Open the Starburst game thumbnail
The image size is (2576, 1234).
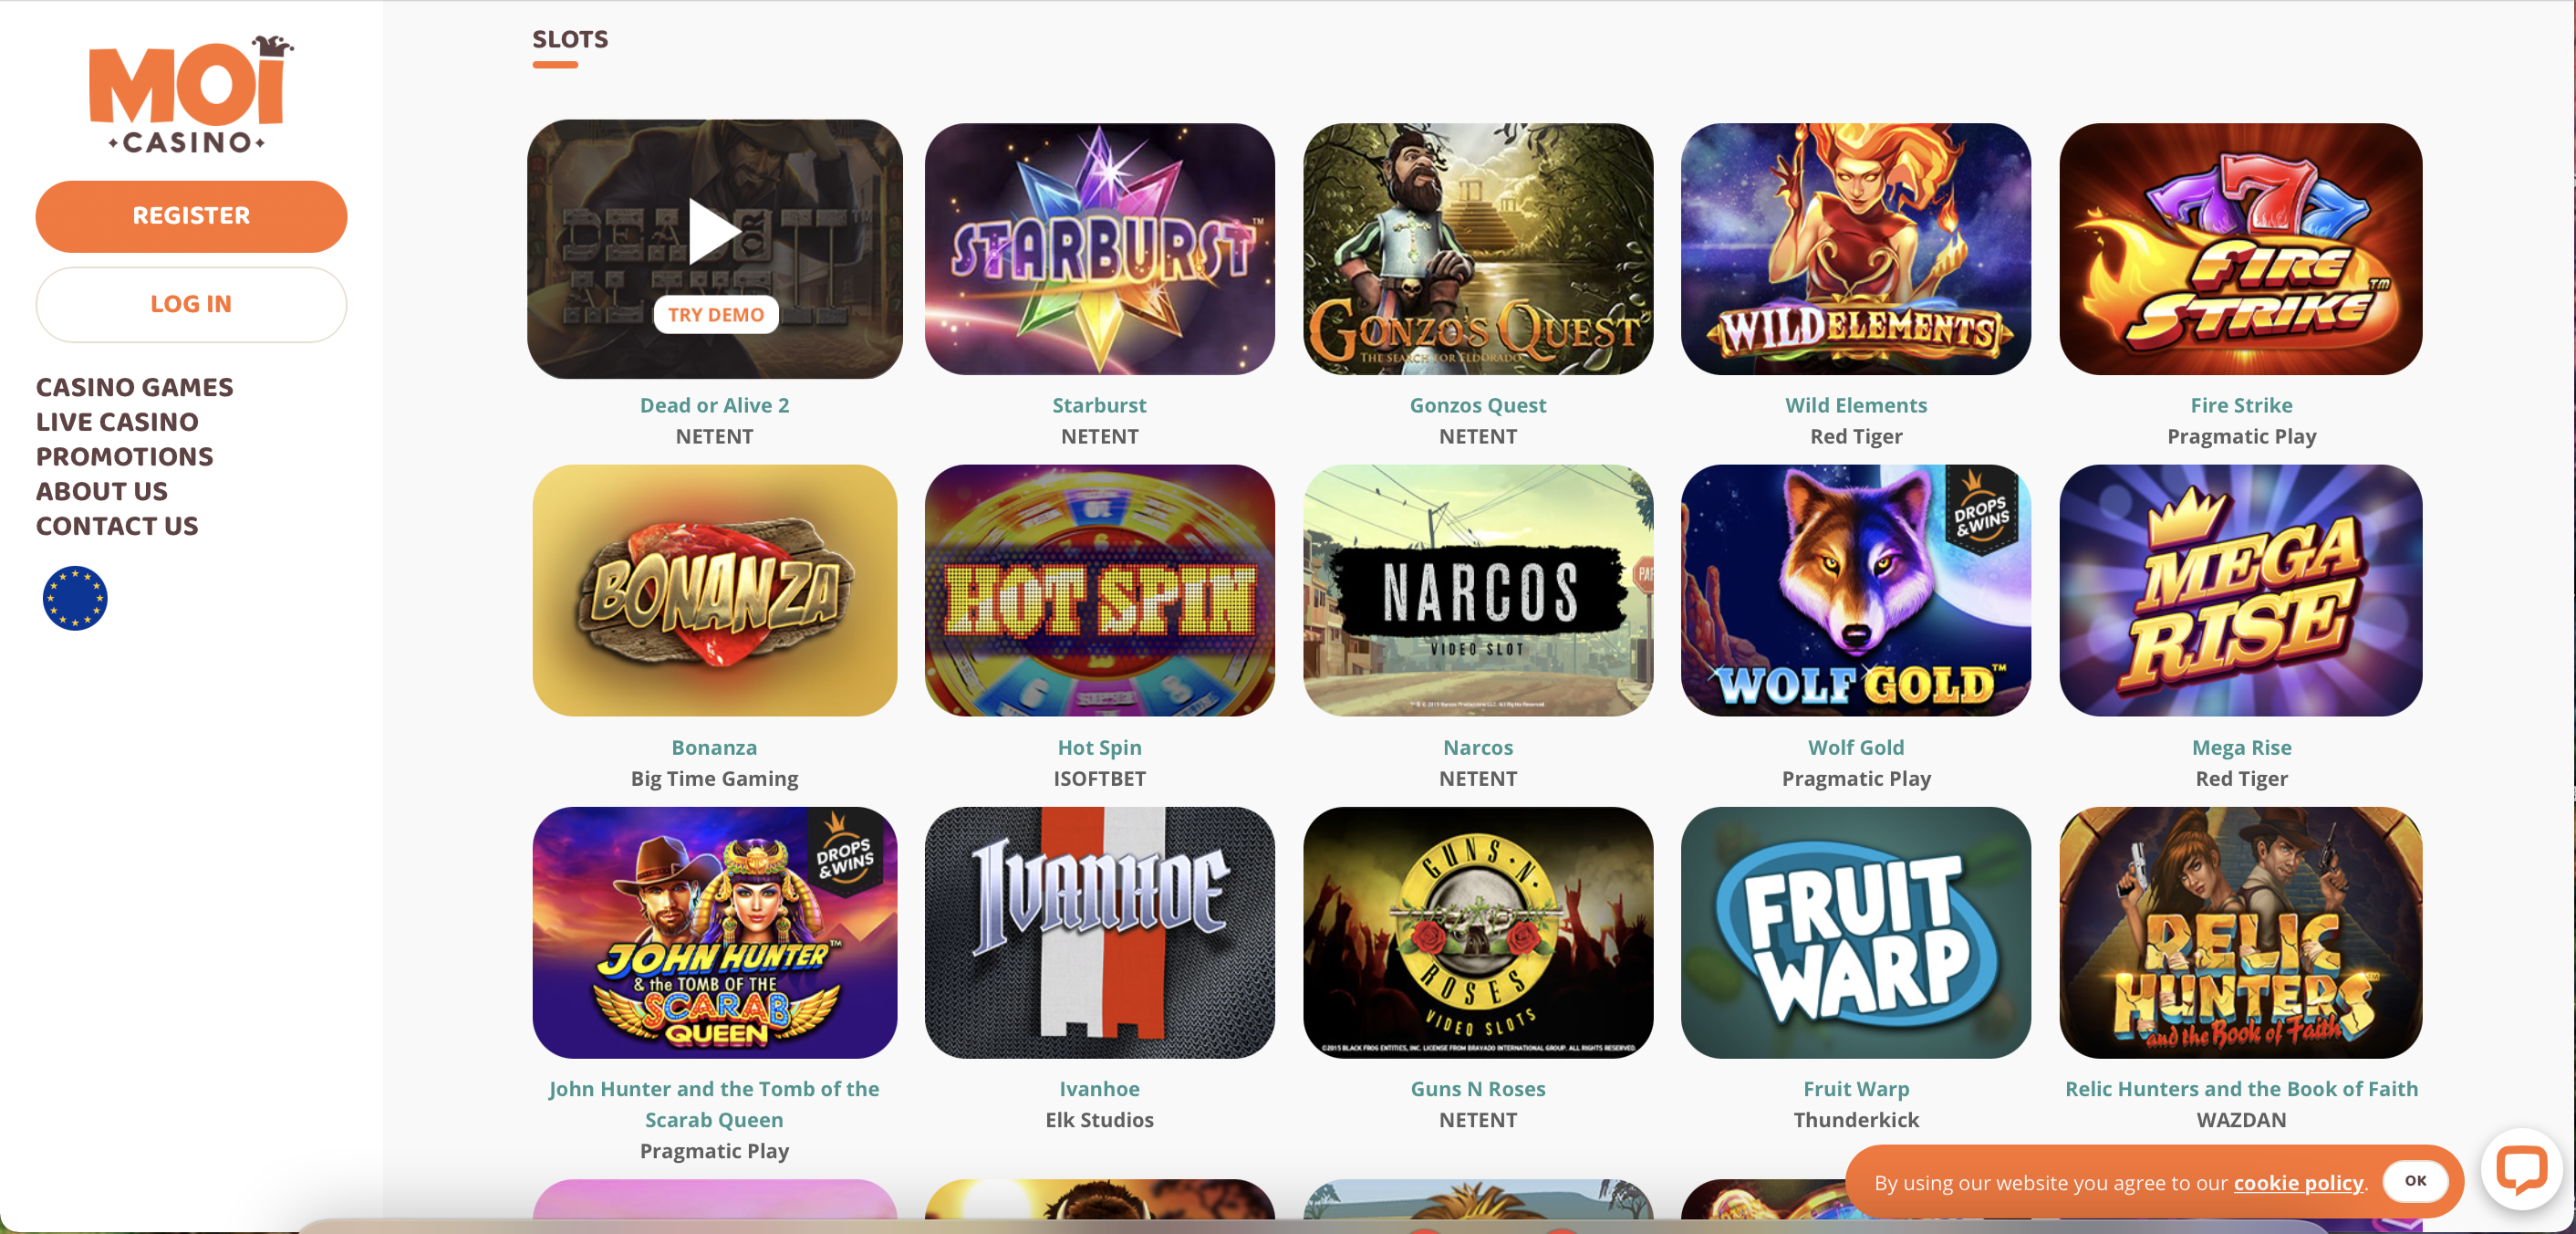pos(1099,249)
